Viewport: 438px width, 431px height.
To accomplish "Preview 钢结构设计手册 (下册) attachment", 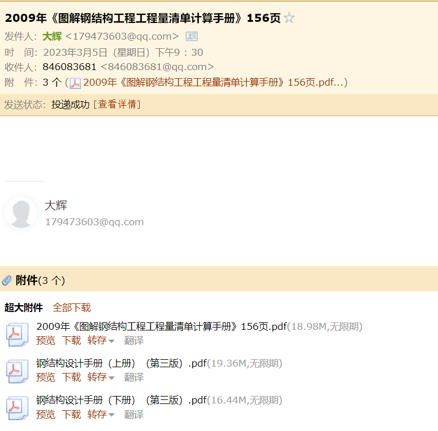I will tap(45, 414).
